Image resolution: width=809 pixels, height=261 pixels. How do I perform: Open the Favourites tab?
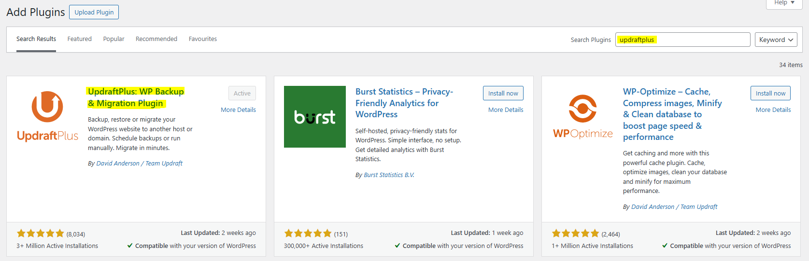click(x=203, y=39)
